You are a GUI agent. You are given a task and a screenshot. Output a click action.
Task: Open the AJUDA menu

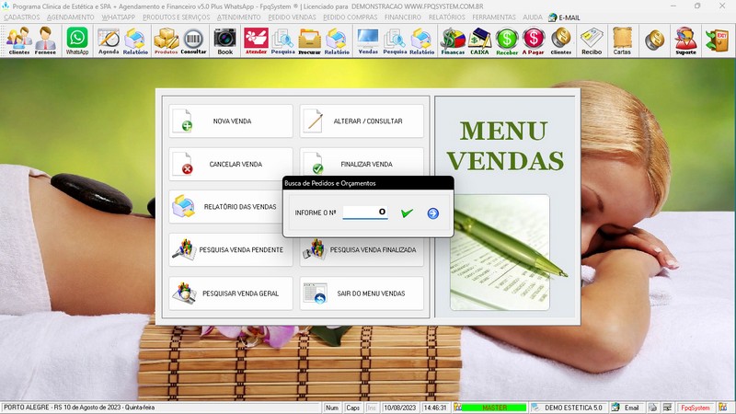(x=533, y=17)
